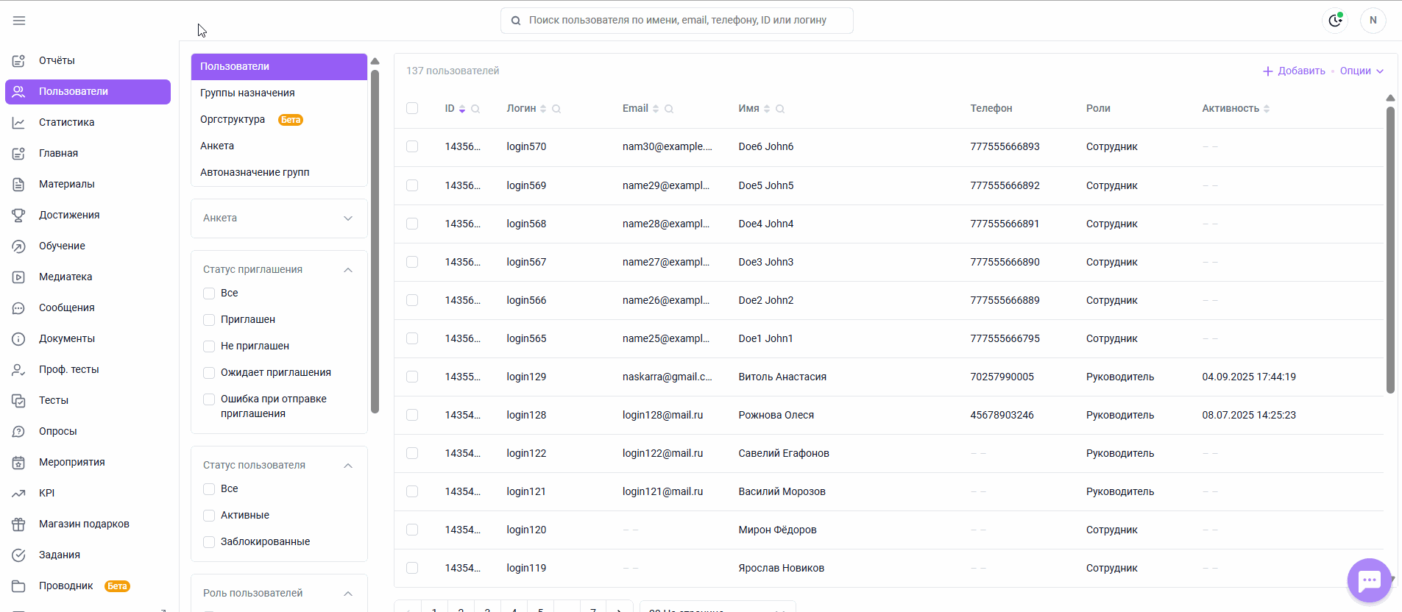Image resolution: width=1402 pixels, height=612 pixels.
Task: Enable the Ожидает приглашения checkbox
Action: (209, 373)
